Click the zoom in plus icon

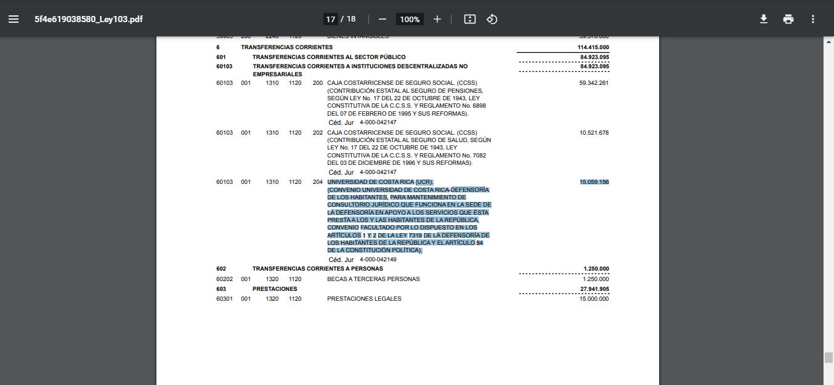pyautogui.click(x=437, y=19)
